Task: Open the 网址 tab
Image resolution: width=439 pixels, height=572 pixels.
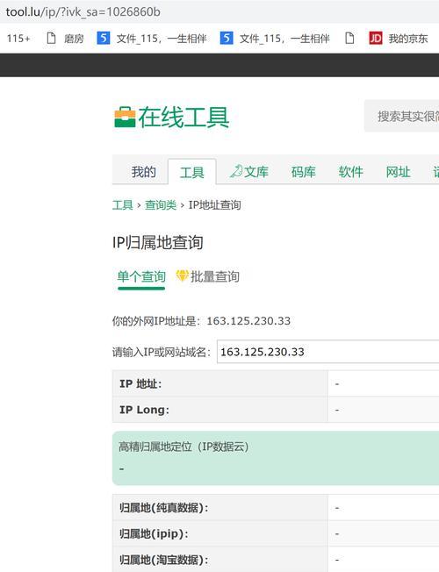Action: [398, 172]
